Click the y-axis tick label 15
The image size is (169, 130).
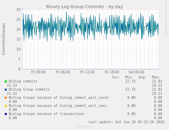tap(18, 39)
